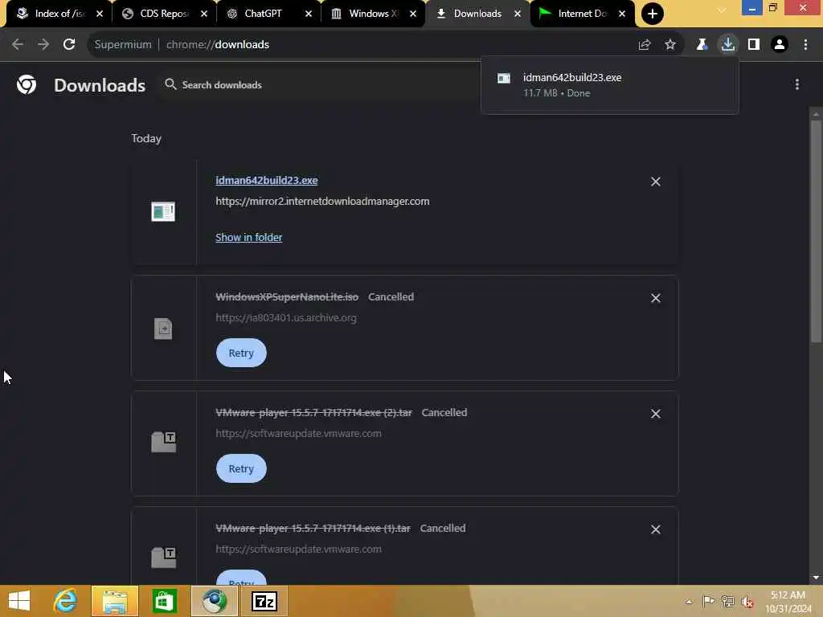Image resolution: width=823 pixels, height=617 pixels.
Task: Open the browser three-dot menu
Action: pyautogui.click(x=805, y=45)
